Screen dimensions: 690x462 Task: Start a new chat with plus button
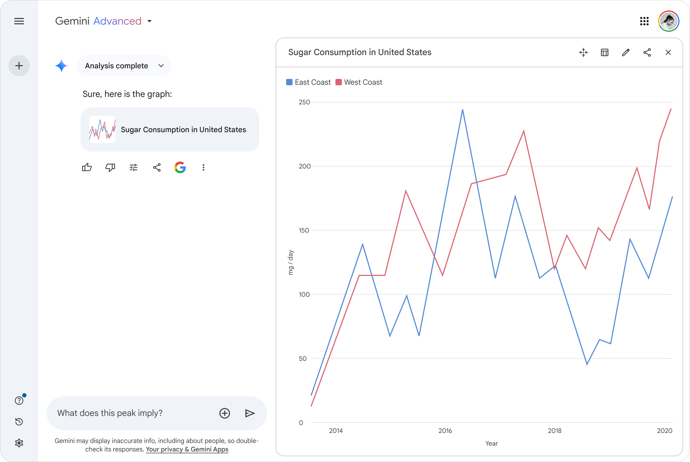(19, 66)
